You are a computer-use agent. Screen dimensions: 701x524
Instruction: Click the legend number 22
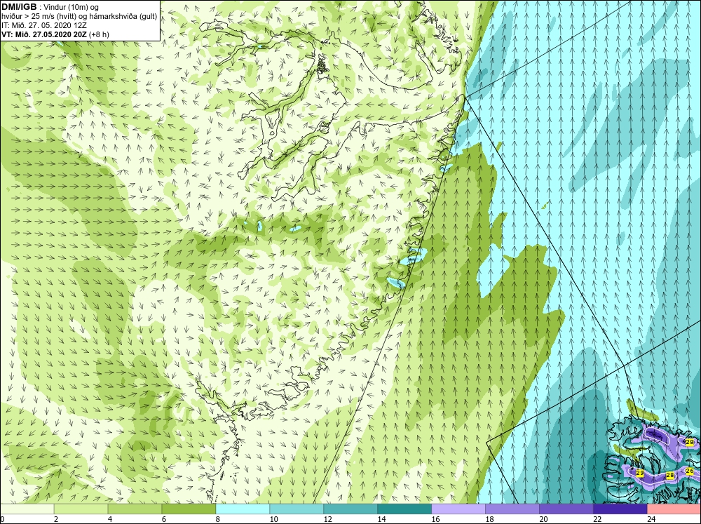(597, 519)
